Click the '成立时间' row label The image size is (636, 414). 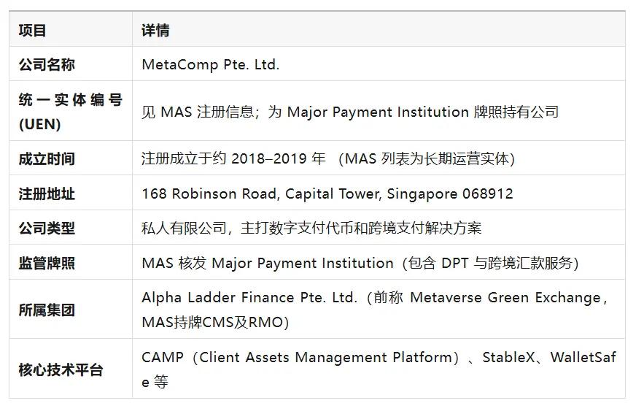tap(47, 158)
